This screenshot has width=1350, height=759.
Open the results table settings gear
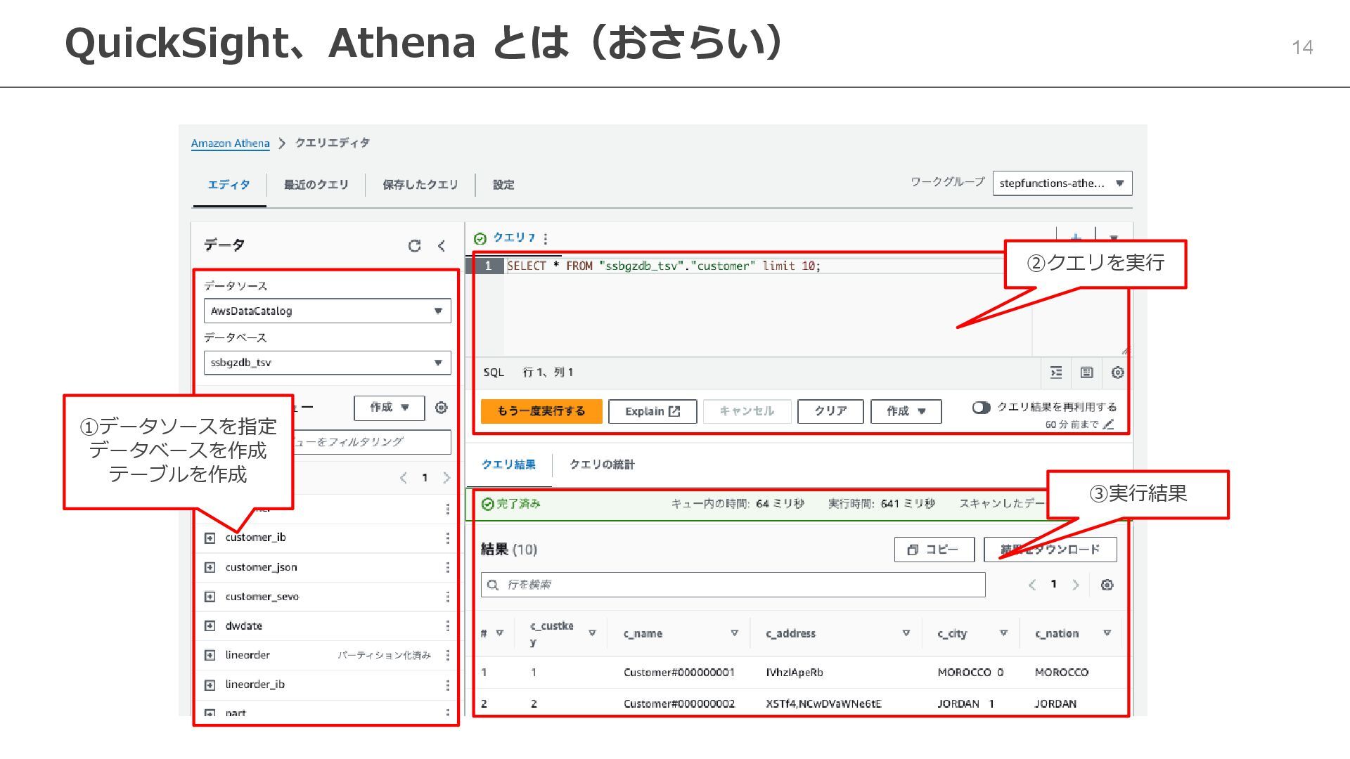tap(1107, 585)
